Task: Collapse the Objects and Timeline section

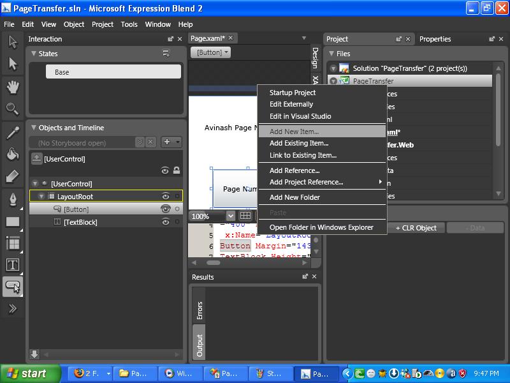Action: coord(34,128)
